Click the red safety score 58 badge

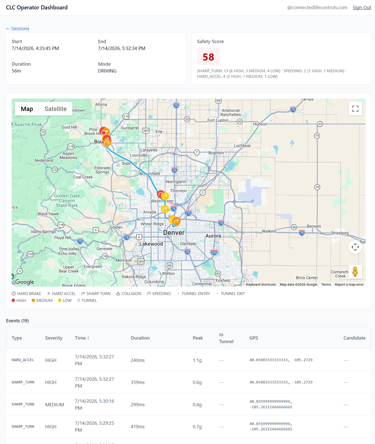(x=208, y=57)
